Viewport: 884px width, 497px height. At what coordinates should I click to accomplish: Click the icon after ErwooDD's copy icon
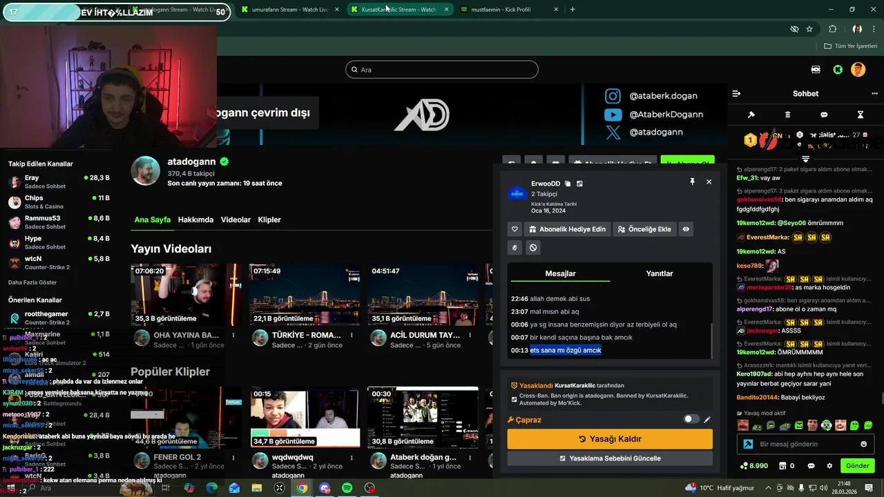[x=579, y=184]
